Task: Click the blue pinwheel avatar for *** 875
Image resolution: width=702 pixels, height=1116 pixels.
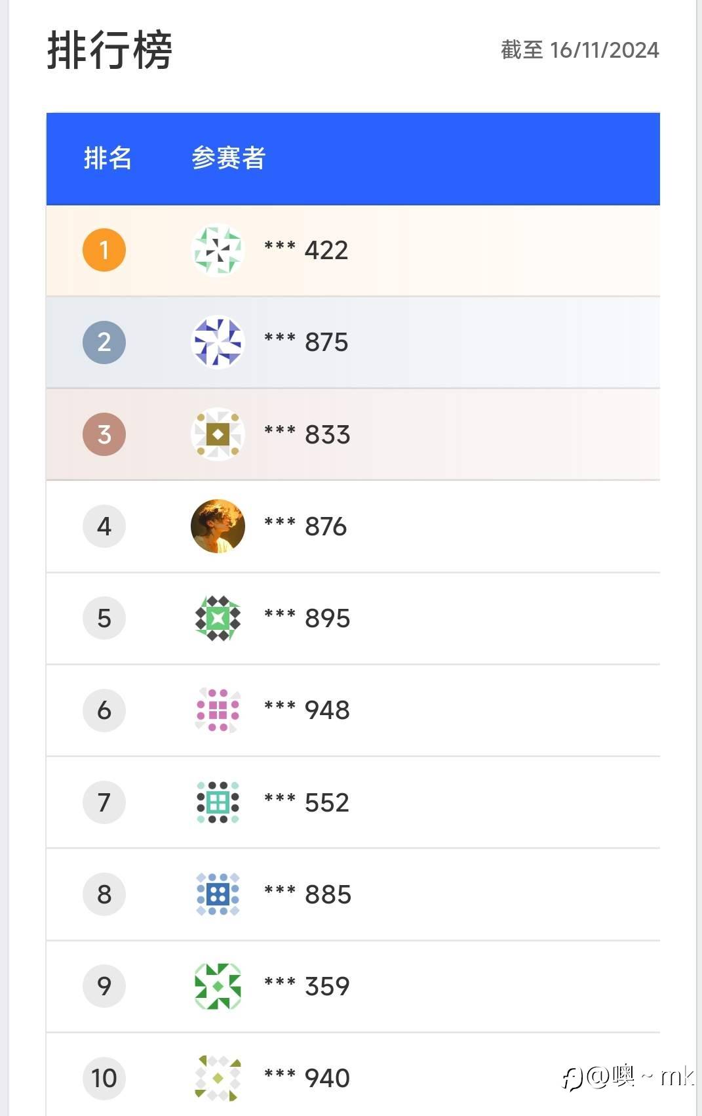Action: (x=218, y=342)
